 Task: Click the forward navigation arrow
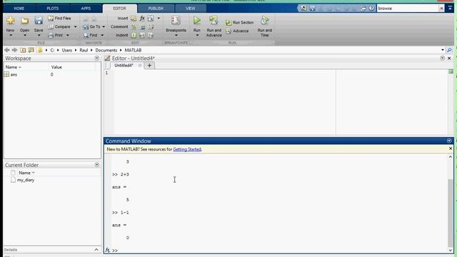(x=14, y=50)
